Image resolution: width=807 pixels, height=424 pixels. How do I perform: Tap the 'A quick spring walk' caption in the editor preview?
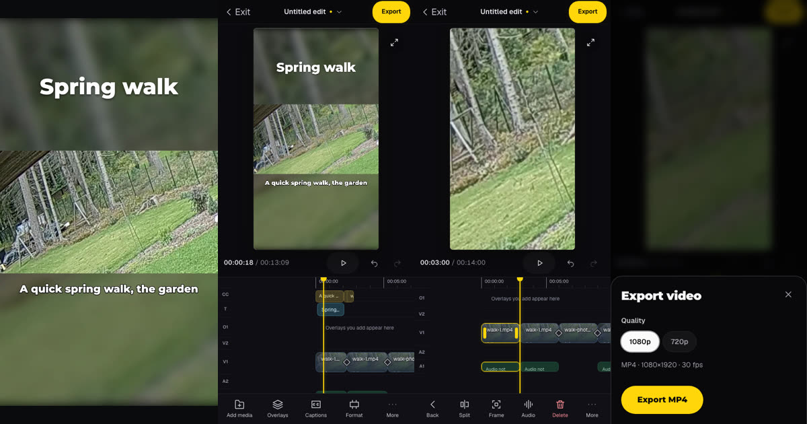(x=316, y=183)
